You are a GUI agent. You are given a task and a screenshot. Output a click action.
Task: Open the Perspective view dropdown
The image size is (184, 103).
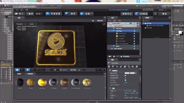[x=21, y=24]
